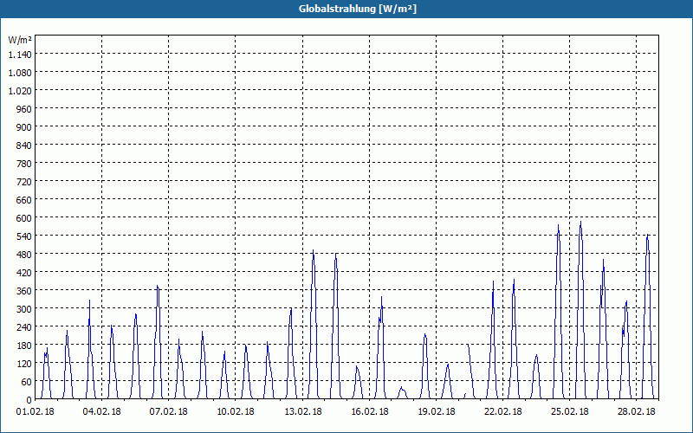Click the 13.02.18 date label

tap(302, 411)
